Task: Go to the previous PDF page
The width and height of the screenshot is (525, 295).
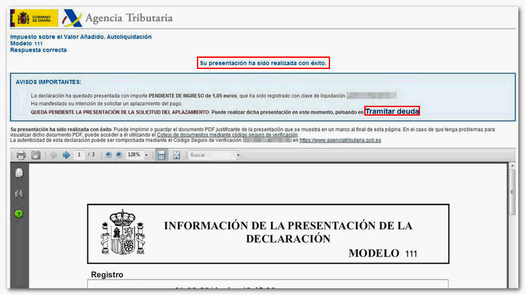Action: tap(54, 155)
